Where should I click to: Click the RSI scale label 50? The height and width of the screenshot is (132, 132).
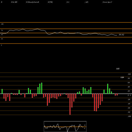(x=2, y=35)
